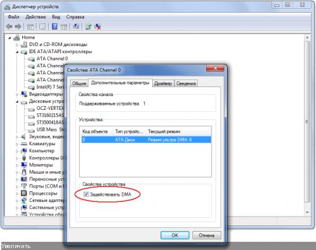Open the blue Help question-mark icon
The width and height of the screenshot is (316, 250).
[x=54, y=27]
